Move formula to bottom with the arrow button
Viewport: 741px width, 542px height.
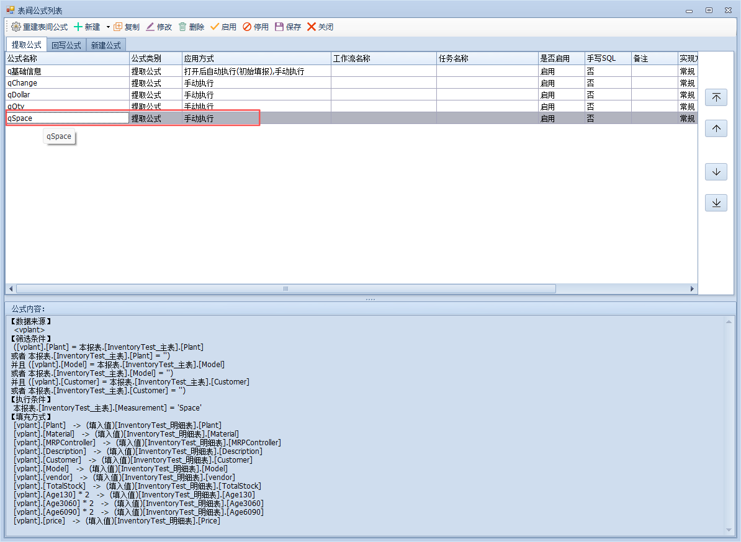[x=716, y=203]
